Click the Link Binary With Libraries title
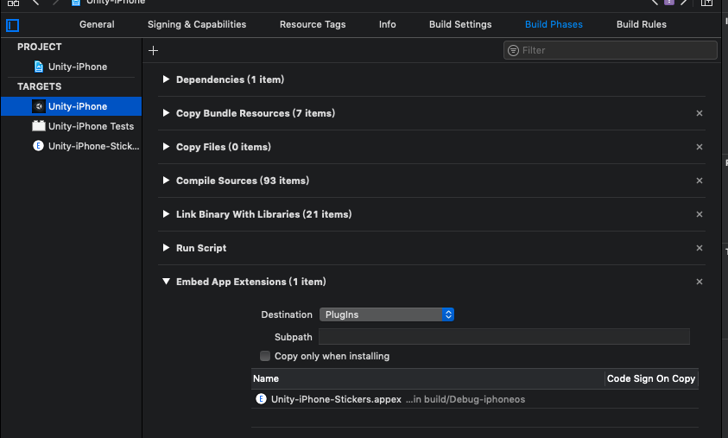The image size is (728, 438). [x=263, y=214]
